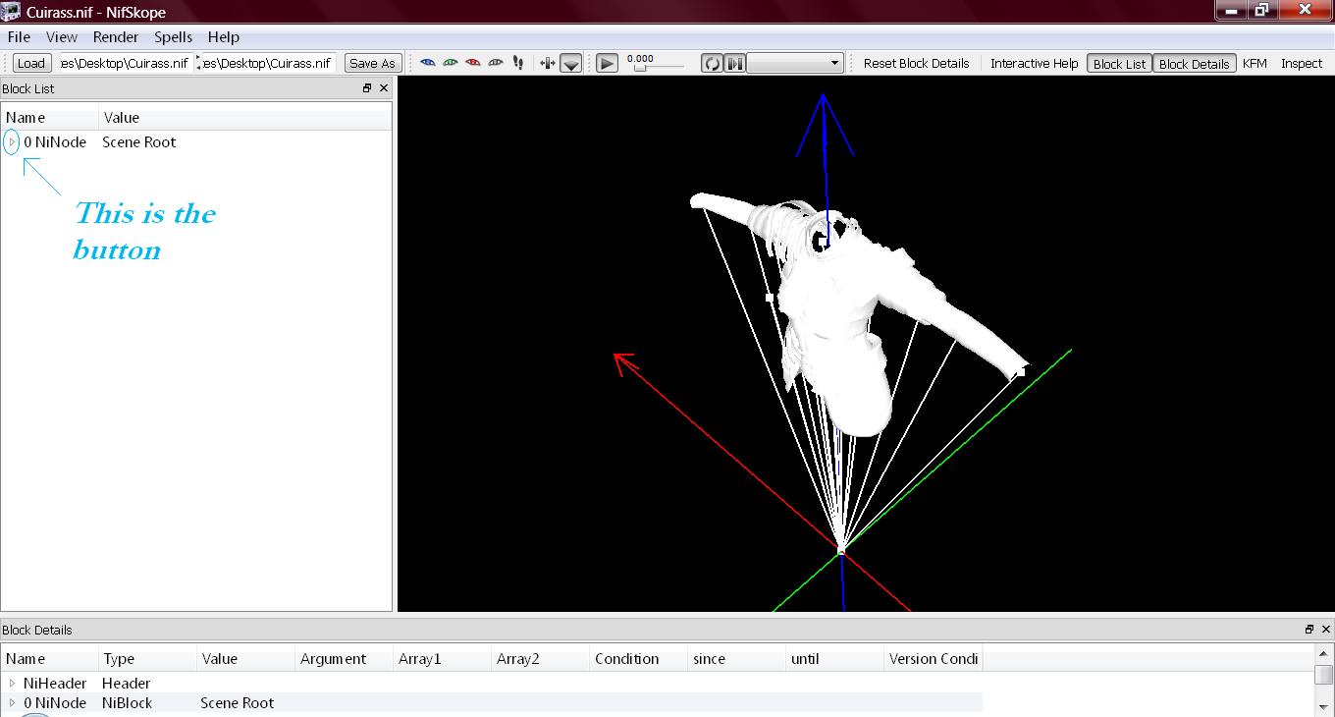Image resolution: width=1335 pixels, height=717 pixels.
Task: Click the perspective pyramid toolbar icon
Action: click(571, 64)
